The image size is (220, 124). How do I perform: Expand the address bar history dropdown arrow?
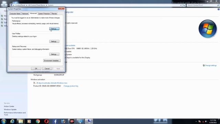[x=181, y=5]
